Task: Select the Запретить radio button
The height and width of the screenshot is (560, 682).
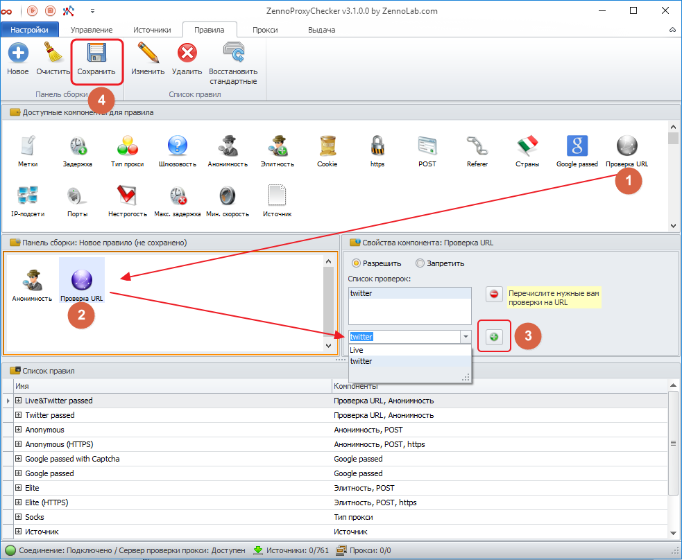Action: tap(420, 263)
